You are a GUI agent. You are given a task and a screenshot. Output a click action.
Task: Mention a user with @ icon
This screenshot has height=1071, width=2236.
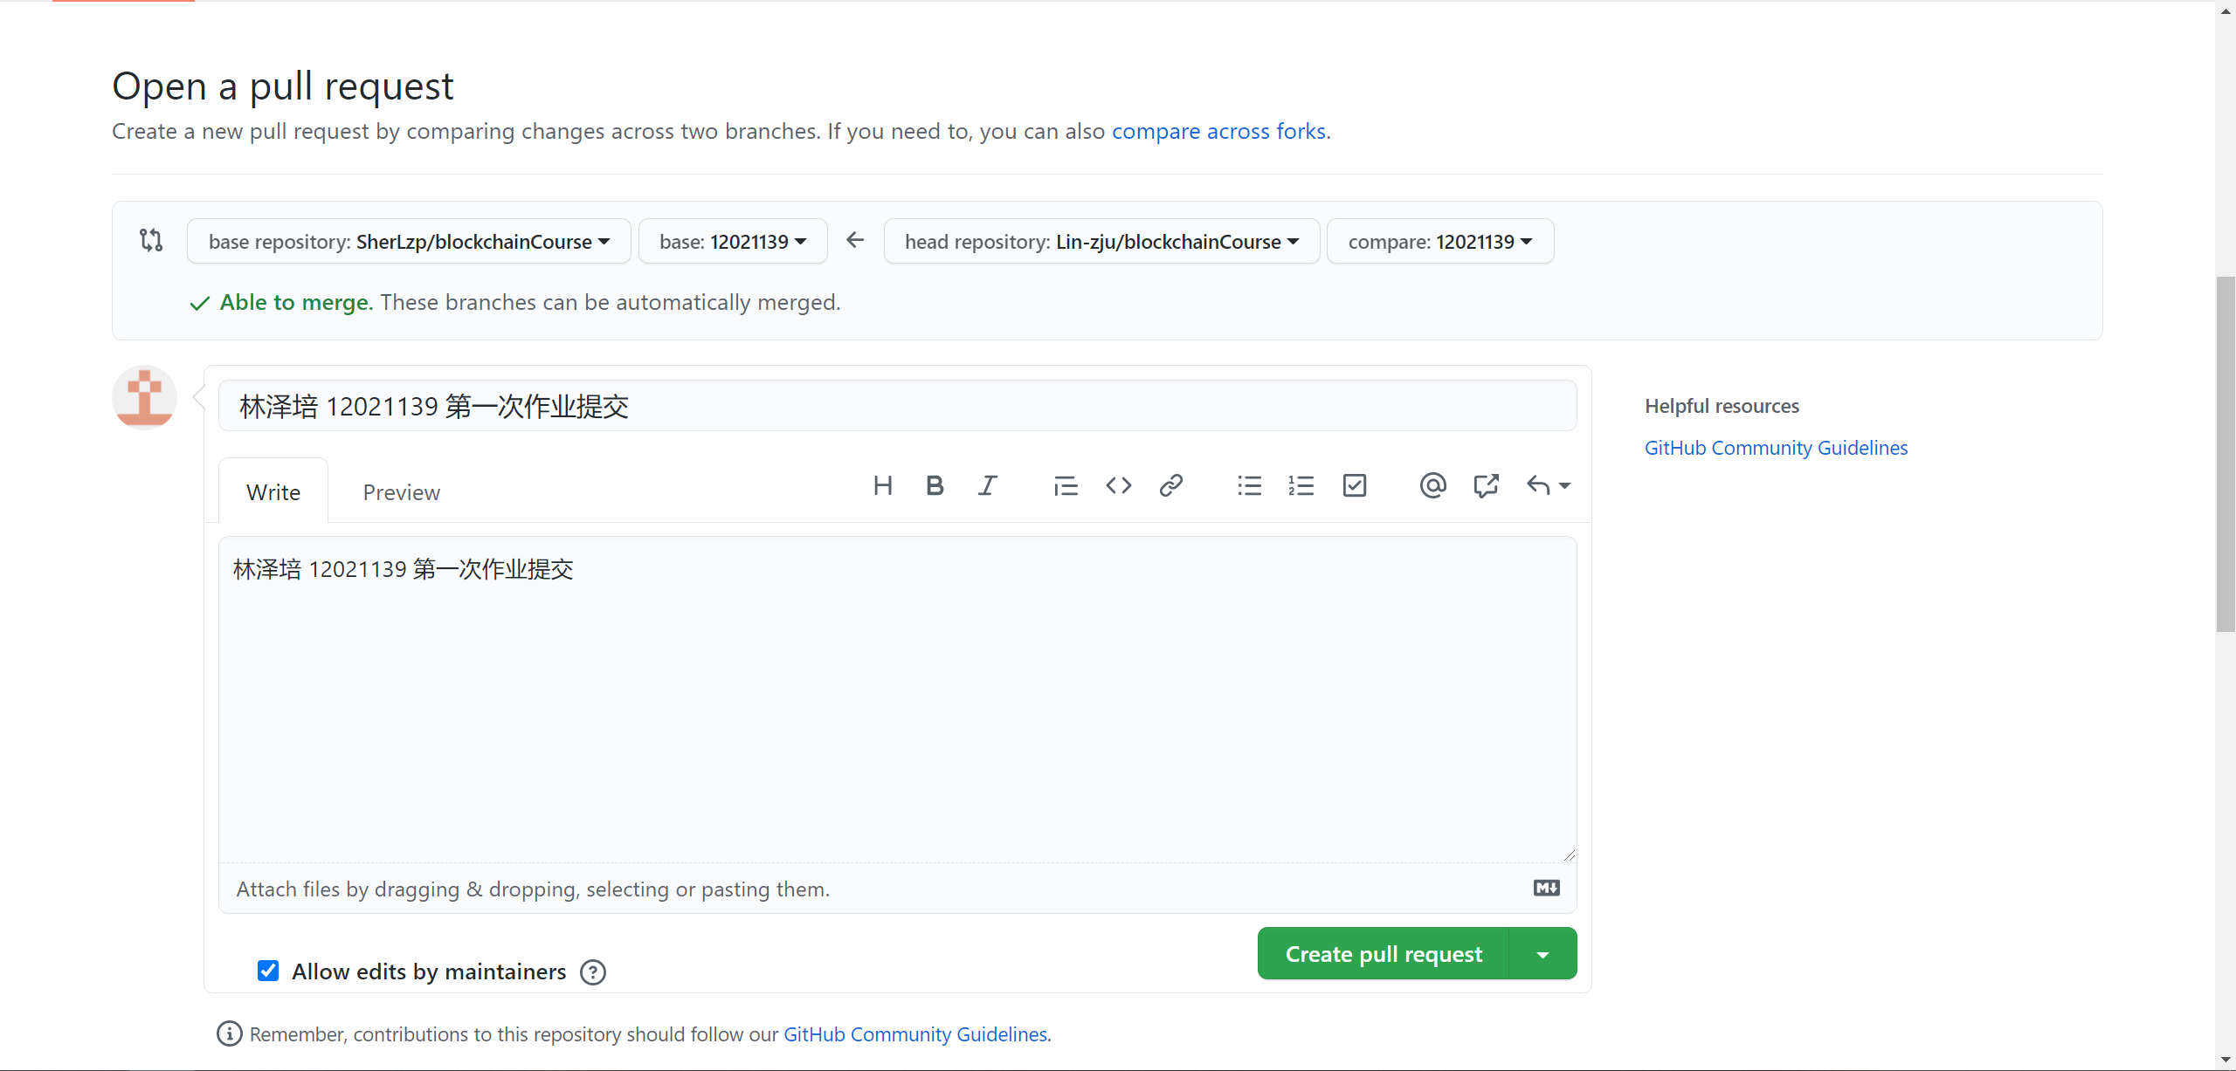(1432, 486)
